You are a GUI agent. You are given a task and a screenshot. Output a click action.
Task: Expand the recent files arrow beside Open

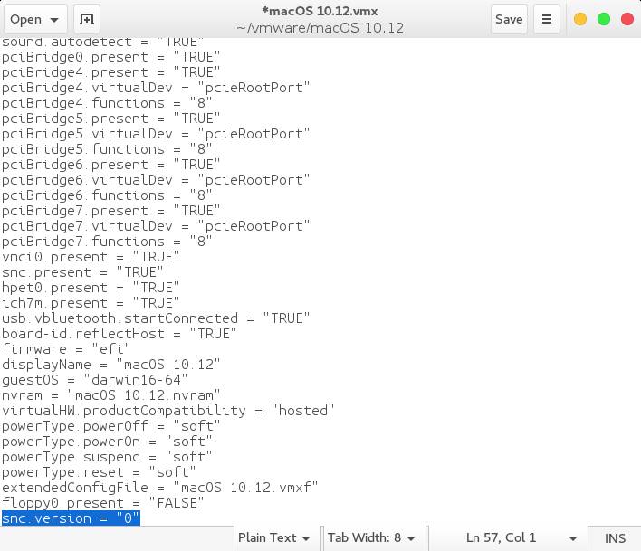pyautogui.click(x=54, y=20)
